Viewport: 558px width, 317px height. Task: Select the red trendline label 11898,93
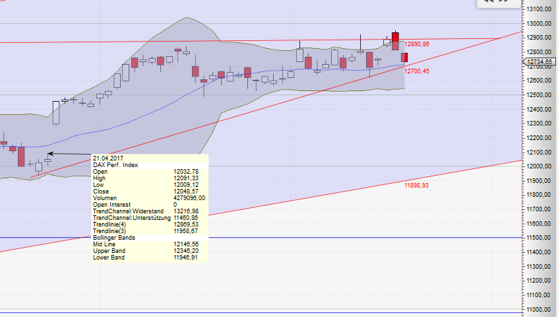(x=417, y=186)
